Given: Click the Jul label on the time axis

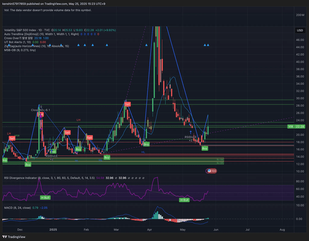Looking at the screenshot, I should [x=248, y=230].
